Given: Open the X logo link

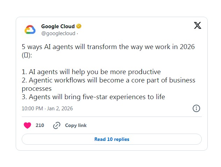Looking at the screenshot, I should 197,26.
